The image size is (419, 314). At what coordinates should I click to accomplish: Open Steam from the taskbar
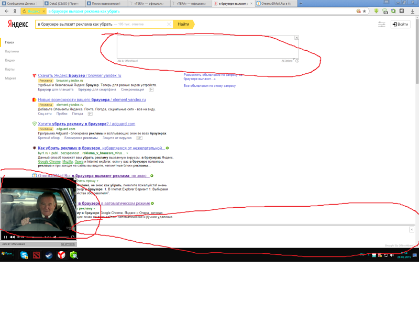point(49,255)
